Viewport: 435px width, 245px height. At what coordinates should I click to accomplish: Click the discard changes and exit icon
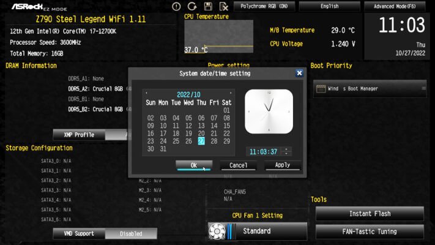(x=224, y=6)
